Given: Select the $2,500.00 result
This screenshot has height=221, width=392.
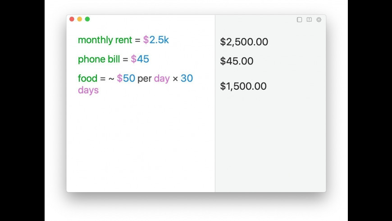Looking at the screenshot, I should coord(244,42).
